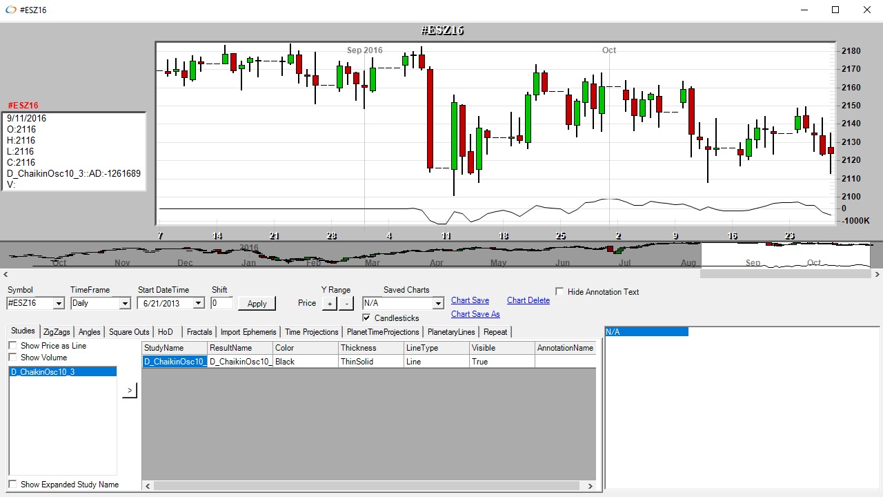883x497 pixels.
Task: Uncheck the Candlesticks checkbox
Action: point(367,318)
